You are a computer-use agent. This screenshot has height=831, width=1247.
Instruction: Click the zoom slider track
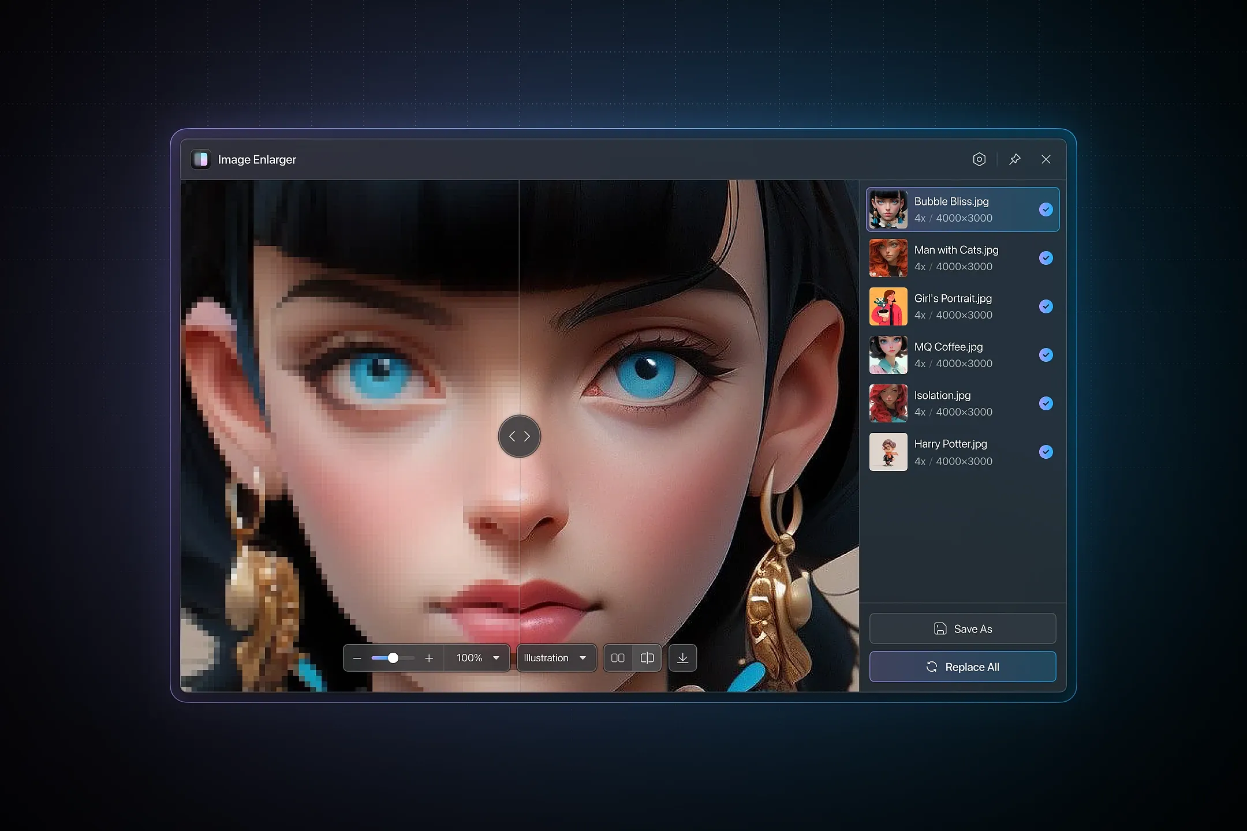click(x=407, y=658)
